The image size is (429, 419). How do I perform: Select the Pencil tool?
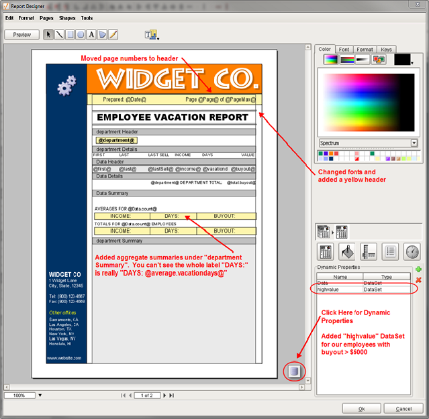point(113,35)
